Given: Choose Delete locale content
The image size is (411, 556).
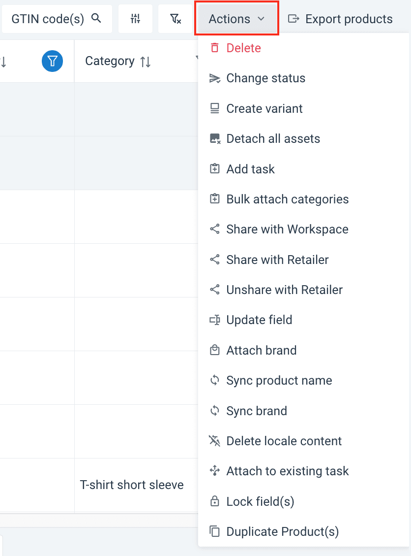Looking at the screenshot, I should coord(284,441).
